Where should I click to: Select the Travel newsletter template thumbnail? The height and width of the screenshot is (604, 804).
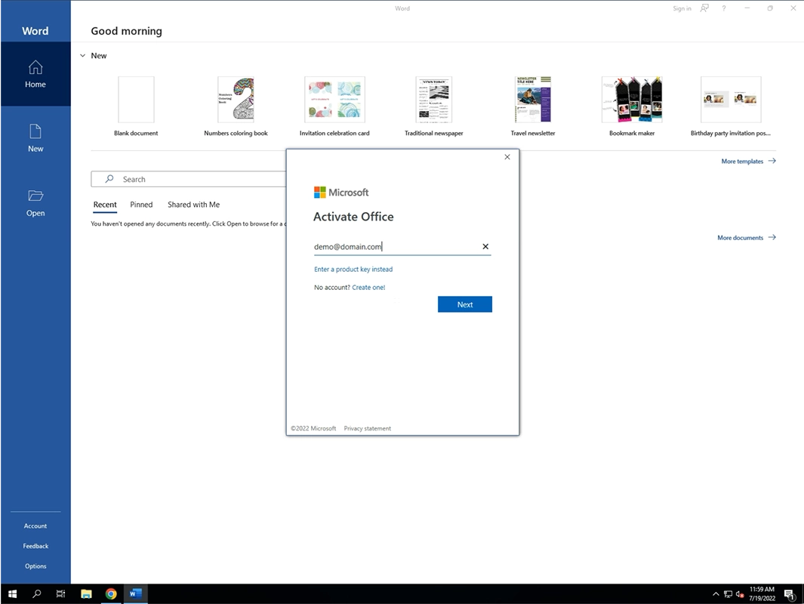[x=533, y=99]
